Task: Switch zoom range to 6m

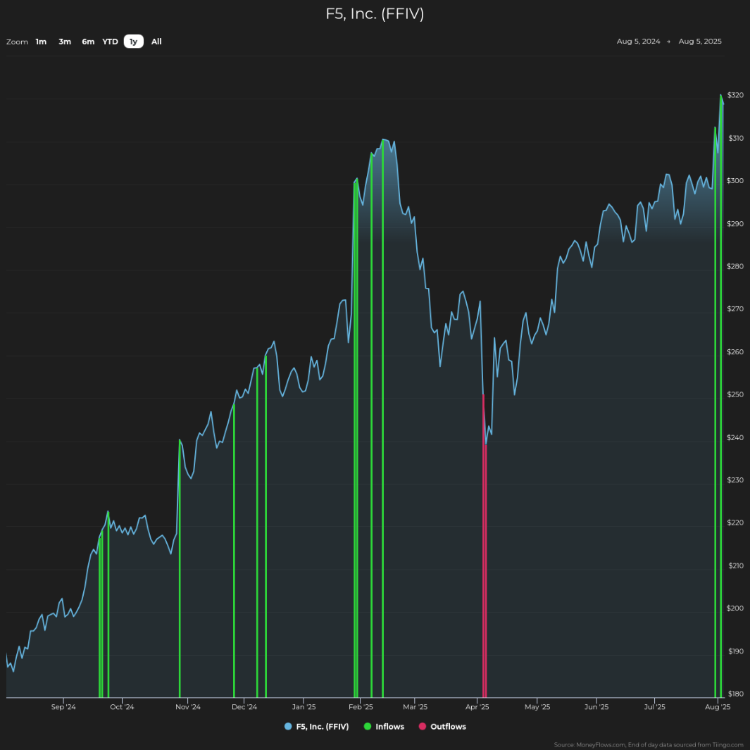Action: [x=88, y=42]
